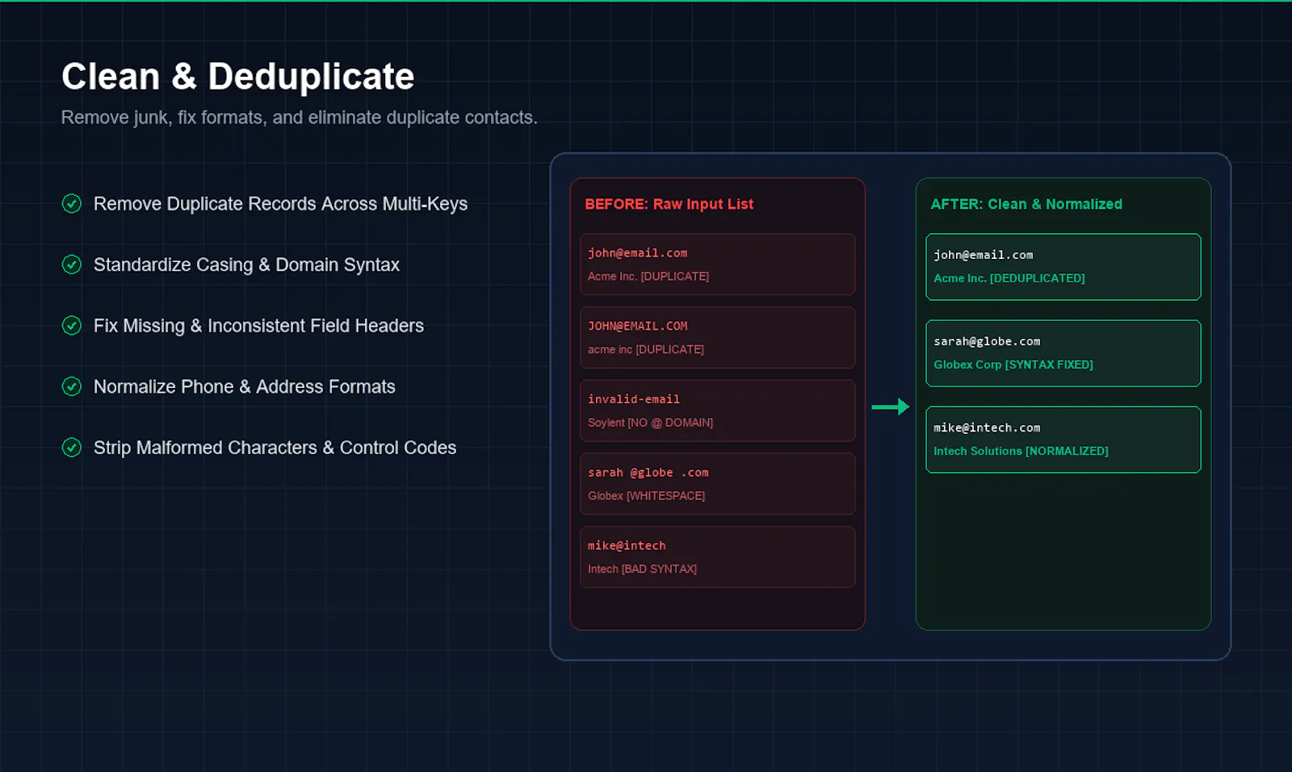Click 'Normalize Phone & Address Formats' text
This screenshot has height=772, width=1292.
[245, 387]
